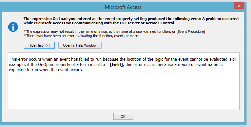Click the line expected to run when the event occurs
This screenshot has width=251, height=127.
46,70
